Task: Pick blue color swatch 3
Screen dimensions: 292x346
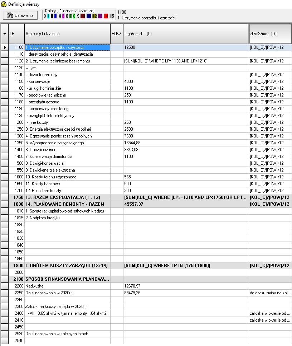Action: click(x=55, y=16)
